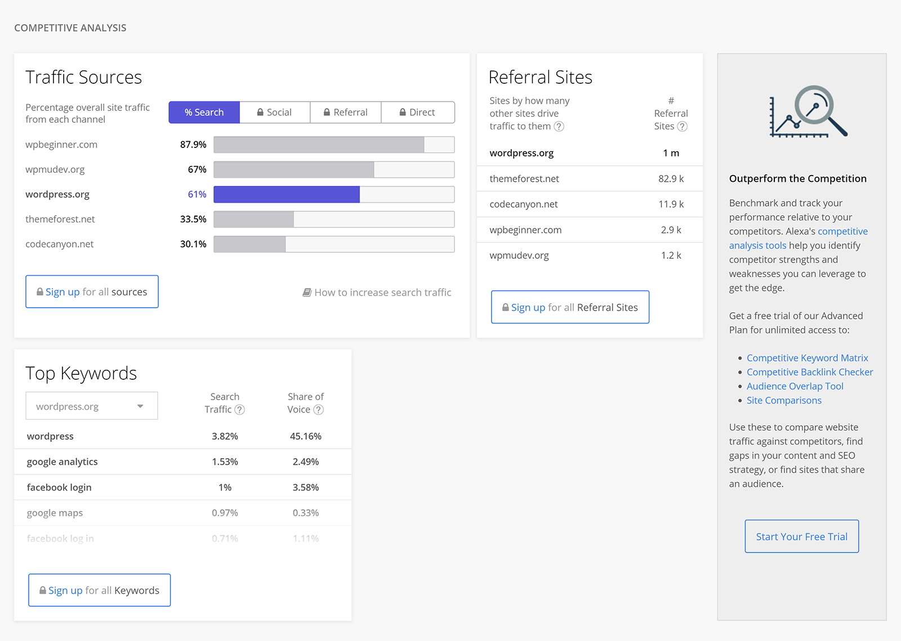The image size is (901, 641).
Task: Click 'Outperform the Competition' heading
Action: click(798, 178)
